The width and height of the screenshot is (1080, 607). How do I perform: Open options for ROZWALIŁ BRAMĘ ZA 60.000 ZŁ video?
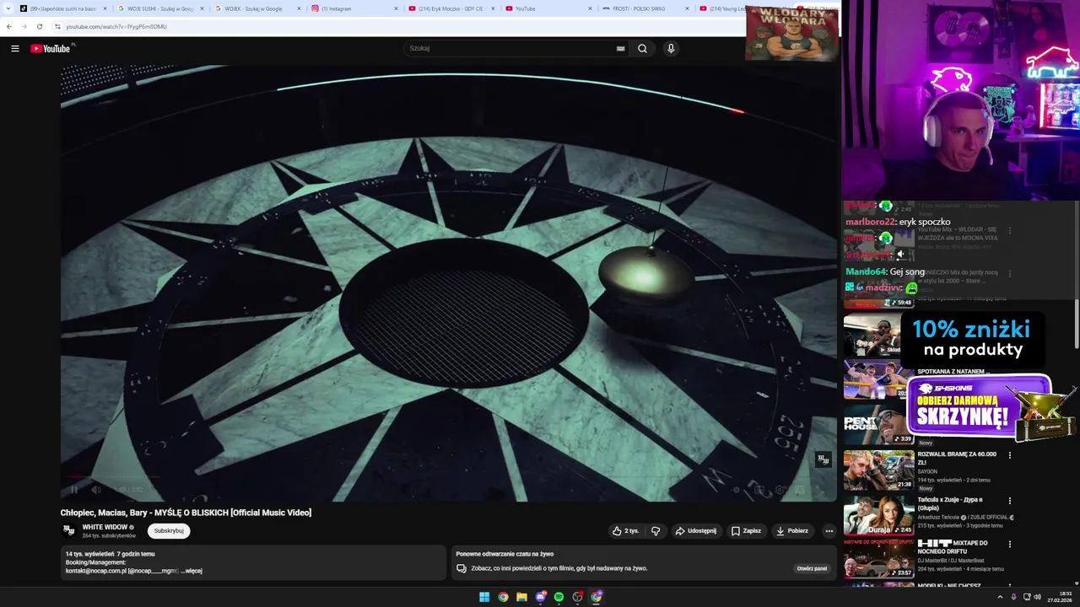tap(1010, 455)
